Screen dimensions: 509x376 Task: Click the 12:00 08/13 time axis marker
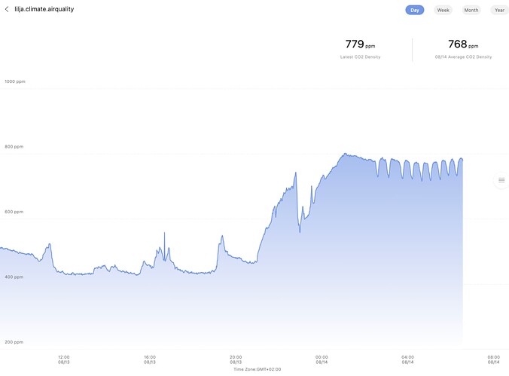(64, 359)
